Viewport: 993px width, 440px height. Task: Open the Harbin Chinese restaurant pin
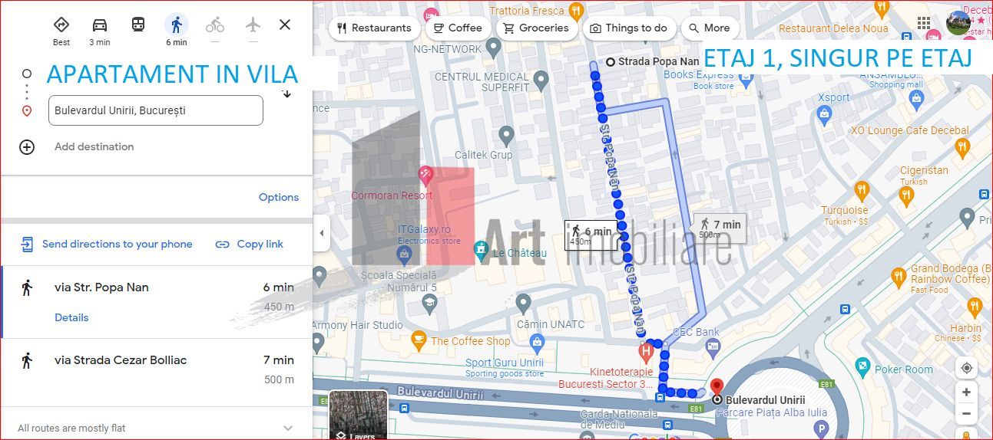point(975,310)
